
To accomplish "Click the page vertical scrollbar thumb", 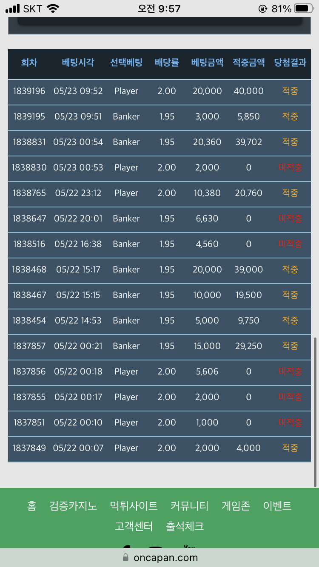I will click(x=315, y=412).
